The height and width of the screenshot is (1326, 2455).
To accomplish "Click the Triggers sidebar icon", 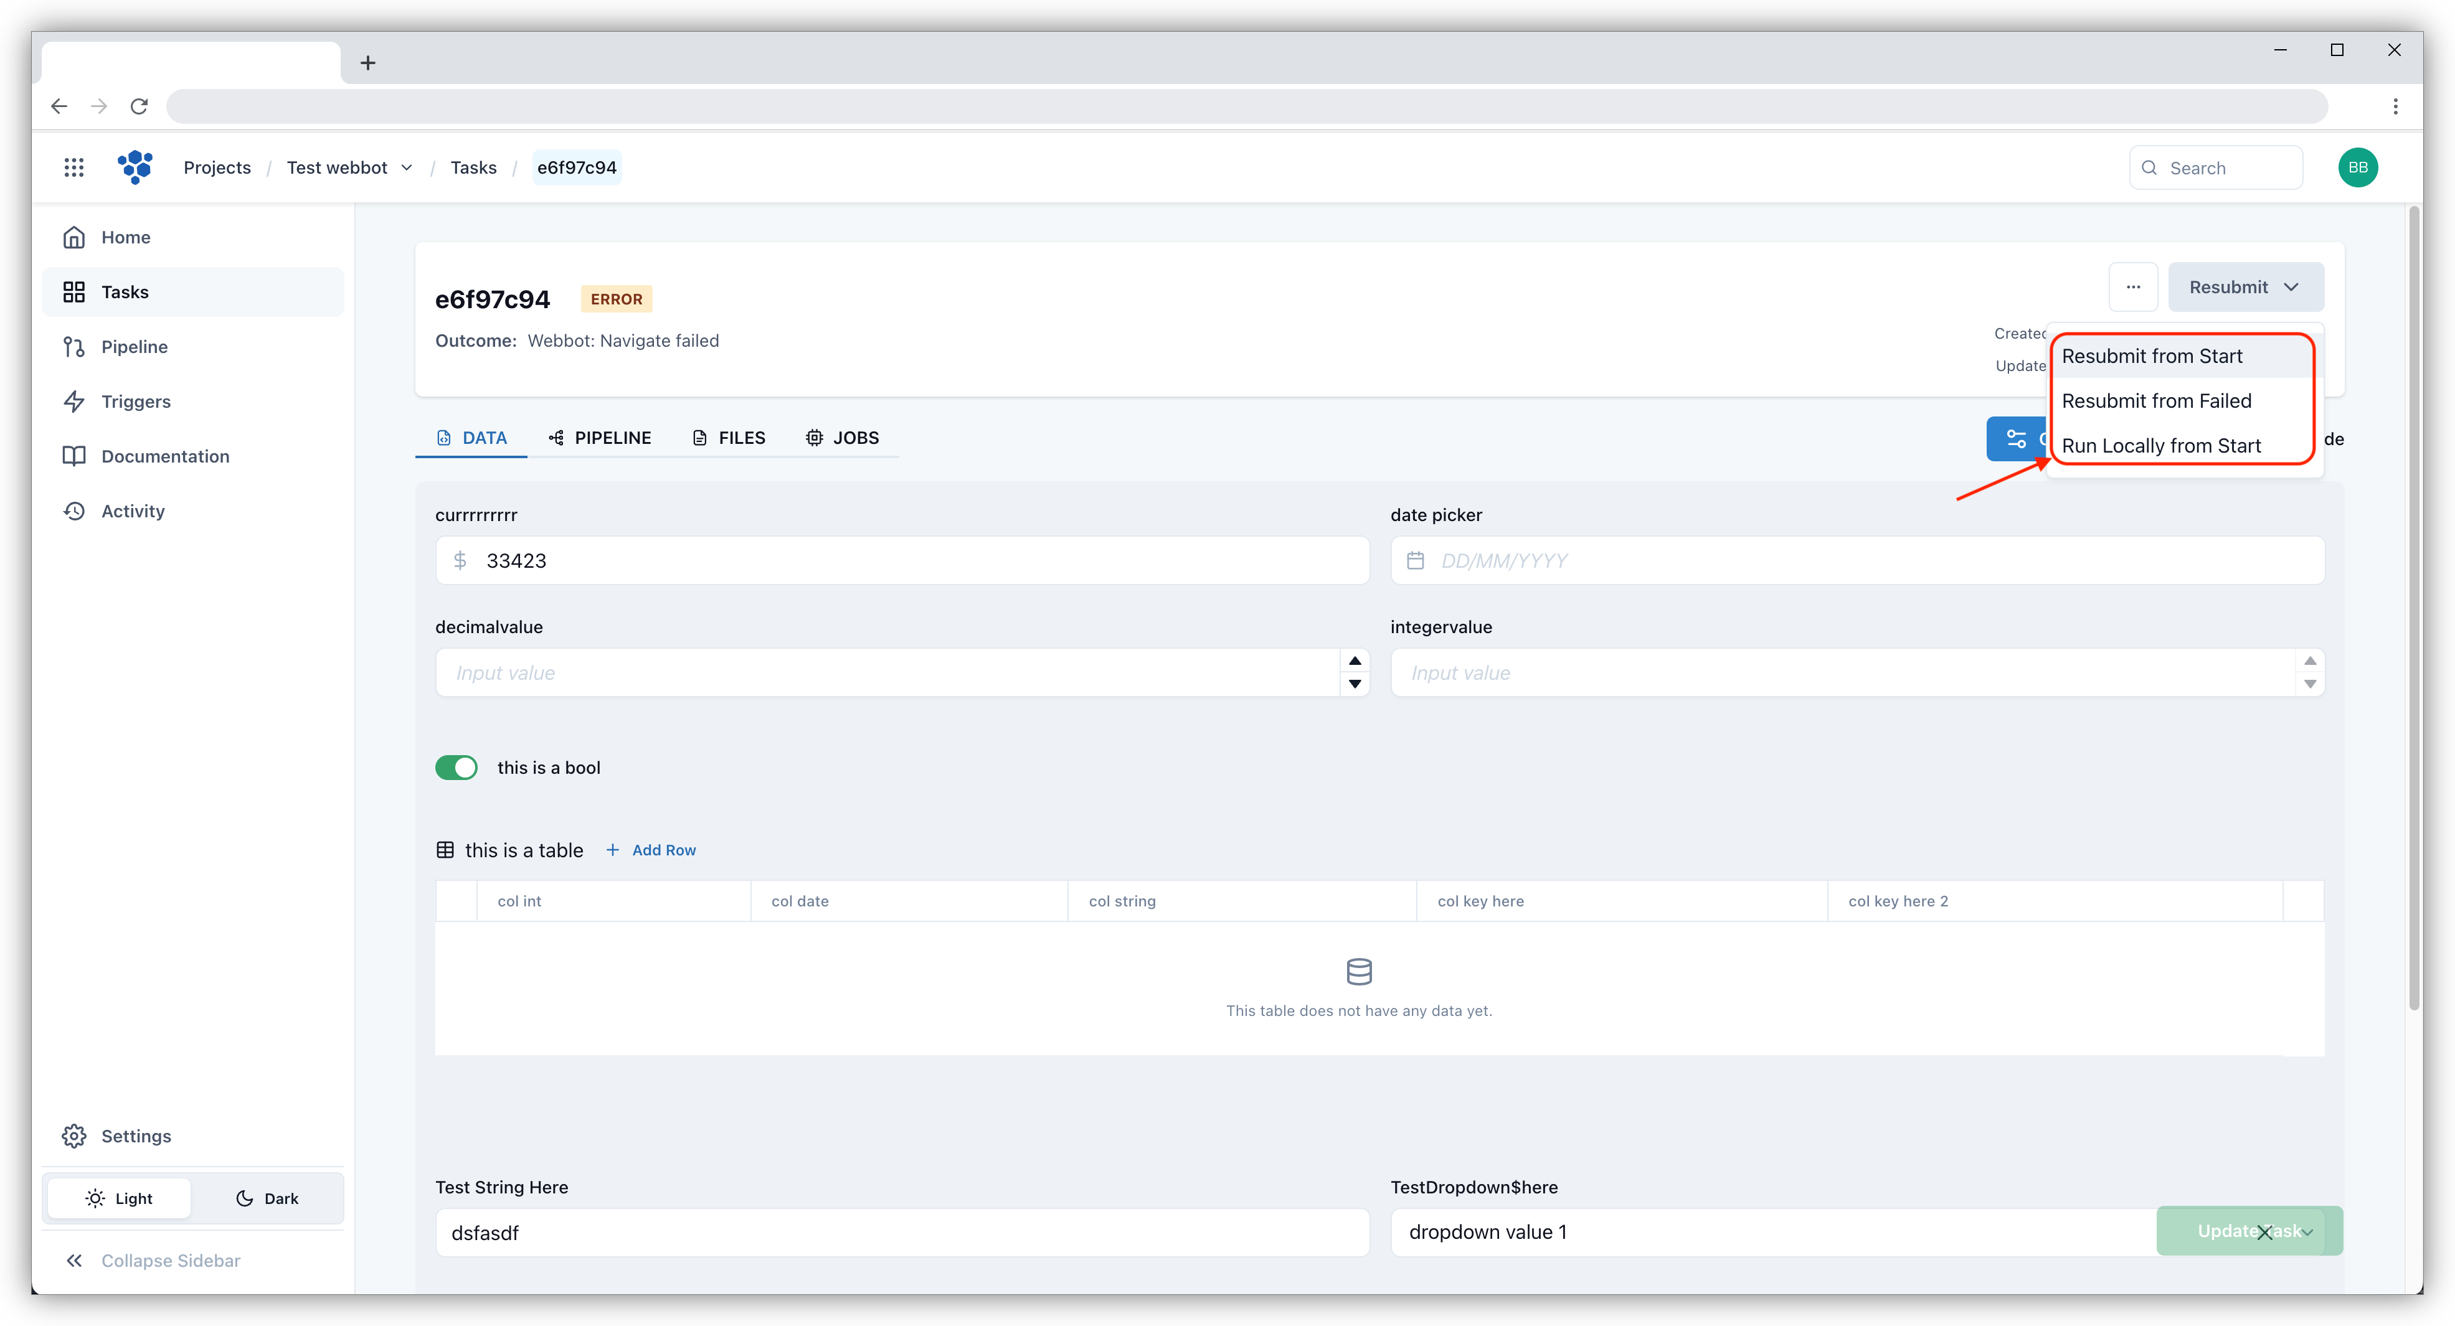I will [x=77, y=400].
